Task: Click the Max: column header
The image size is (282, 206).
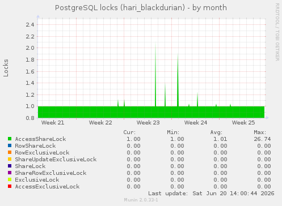Action: point(260,132)
